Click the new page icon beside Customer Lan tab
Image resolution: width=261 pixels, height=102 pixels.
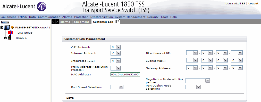pos(118,22)
